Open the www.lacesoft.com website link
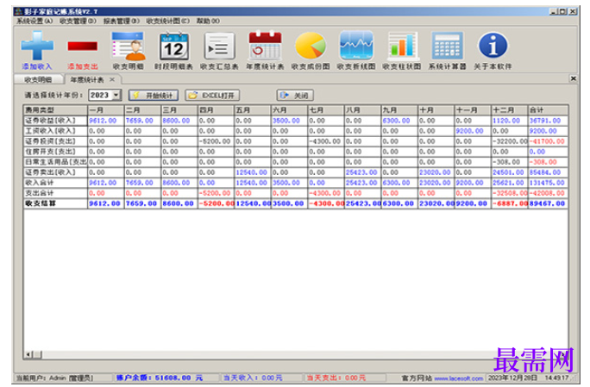 (459, 378)
